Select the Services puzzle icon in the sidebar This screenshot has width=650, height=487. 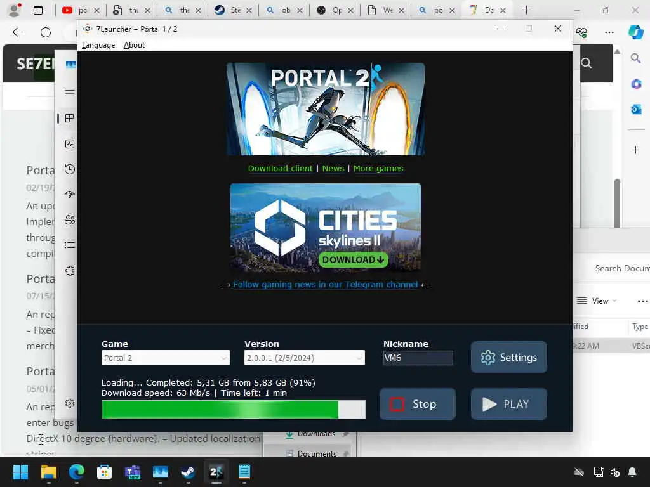[x=70, y=271]
